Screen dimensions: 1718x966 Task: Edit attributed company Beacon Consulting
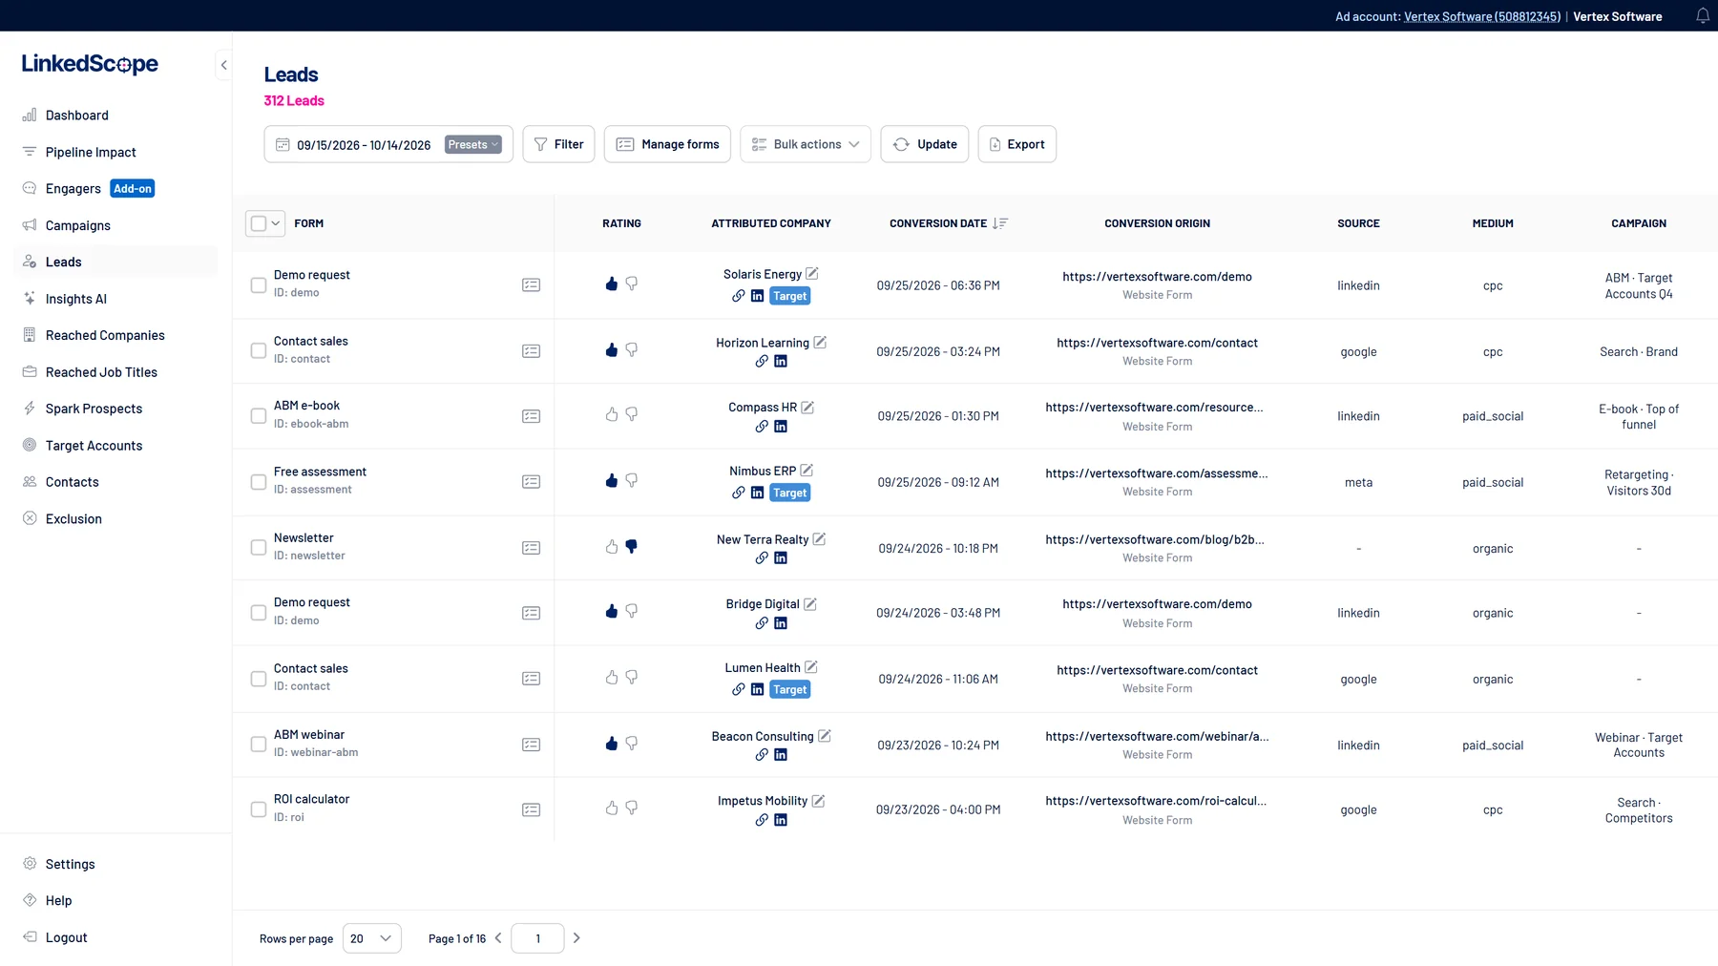click(825, 736)
